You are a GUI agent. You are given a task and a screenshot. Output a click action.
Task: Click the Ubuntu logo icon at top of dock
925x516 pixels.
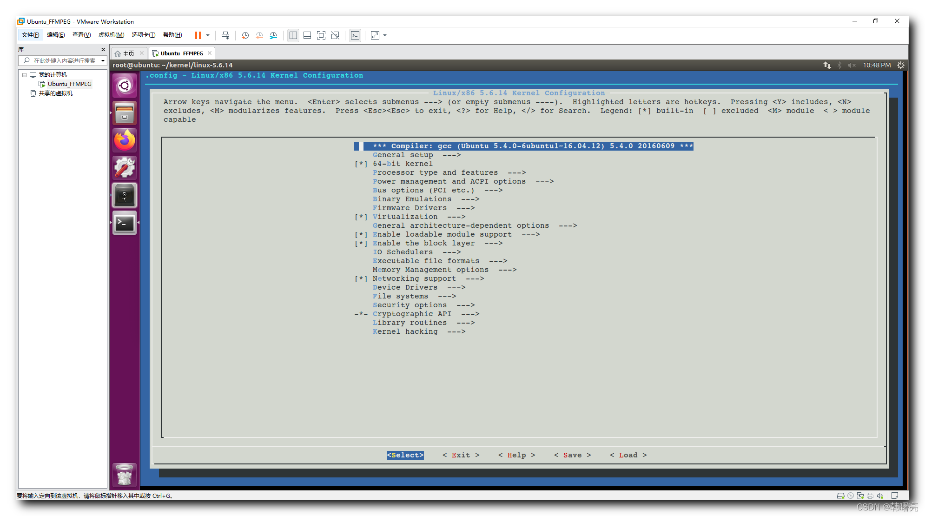click(125, 85)
